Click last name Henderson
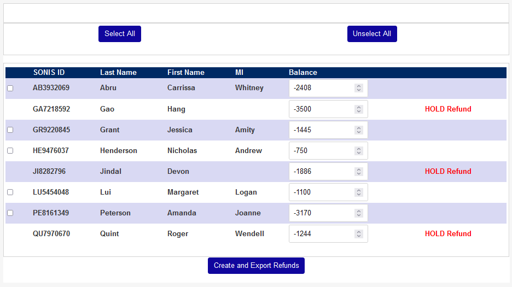 click(119, 150)
